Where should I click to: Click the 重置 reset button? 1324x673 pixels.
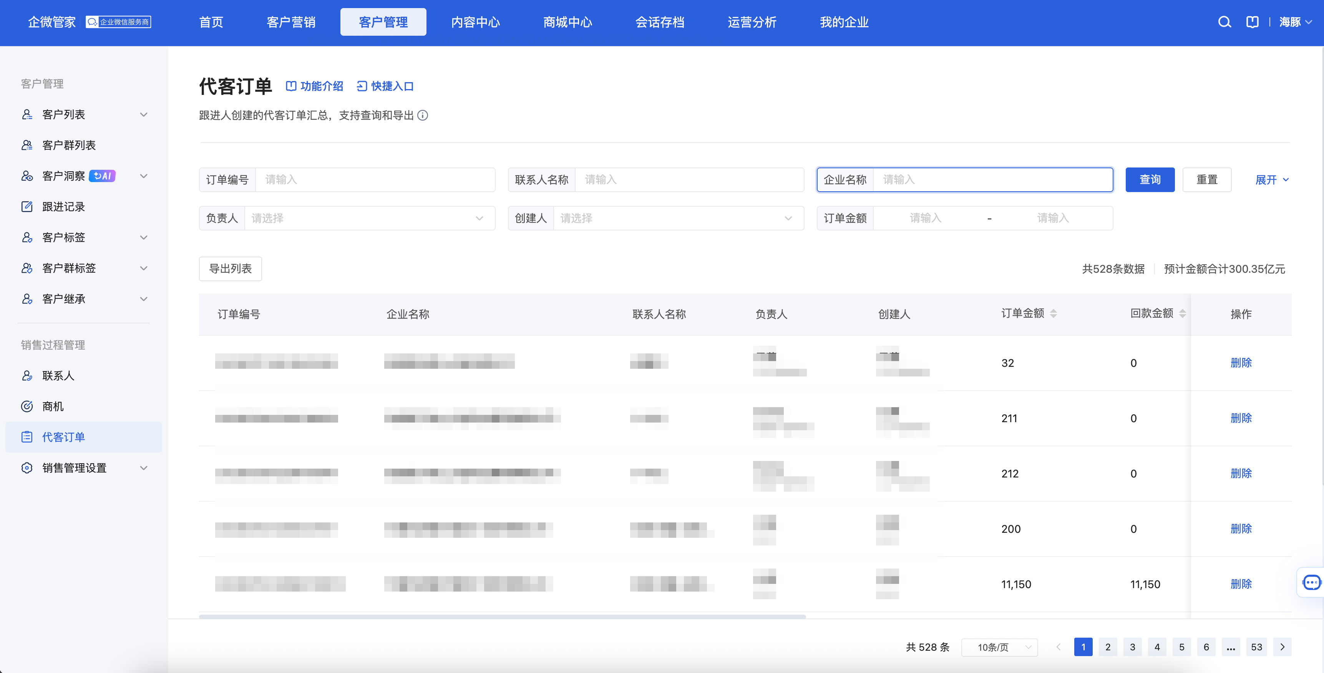1207,180
